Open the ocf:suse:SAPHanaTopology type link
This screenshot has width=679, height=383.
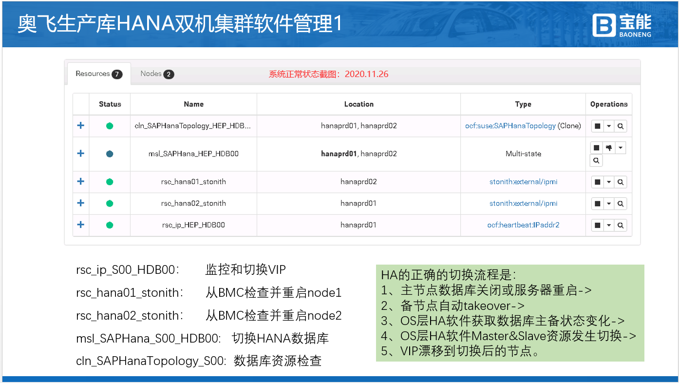pyautogui.click(x=510, y=126)
